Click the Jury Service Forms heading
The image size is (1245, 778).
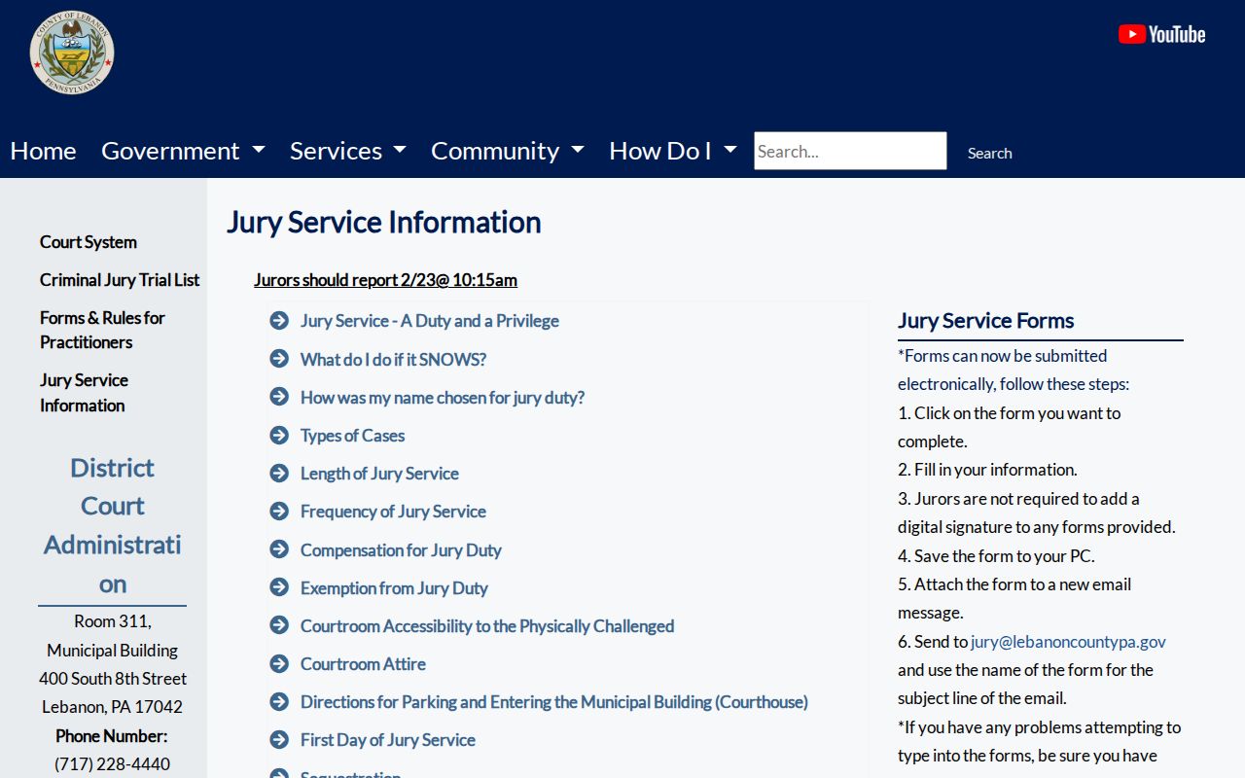point(985,321)
